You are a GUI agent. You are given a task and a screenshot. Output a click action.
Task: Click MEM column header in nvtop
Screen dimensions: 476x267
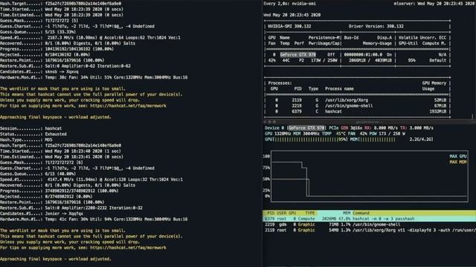point(347,213)
